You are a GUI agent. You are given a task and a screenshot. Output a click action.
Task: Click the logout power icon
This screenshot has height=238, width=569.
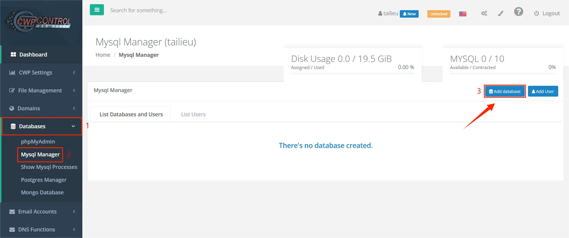(536, 13)
